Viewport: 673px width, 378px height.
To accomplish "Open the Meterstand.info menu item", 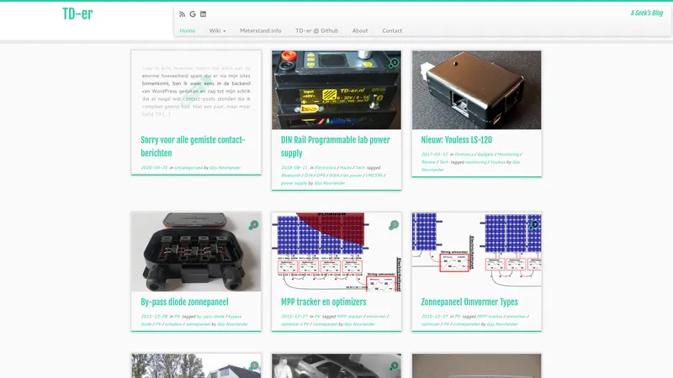I will tap(261, 30).
